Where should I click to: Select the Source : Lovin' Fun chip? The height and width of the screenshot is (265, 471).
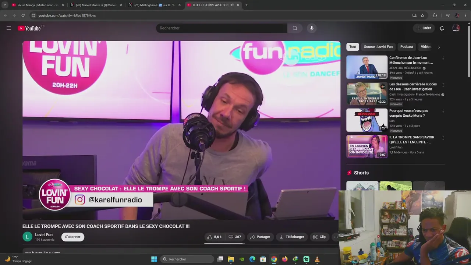pos(378,47)
